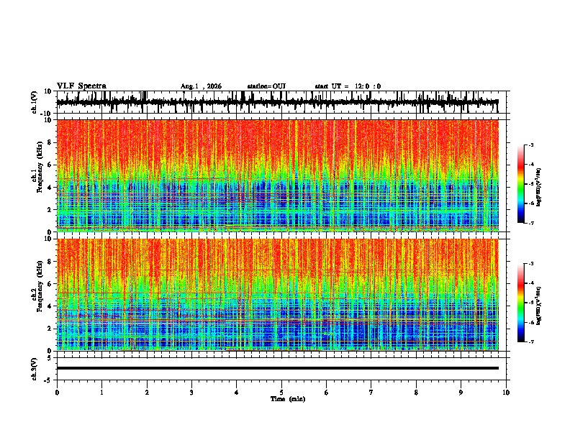Screen dimensions: 570x440
Task: Select the date text "Aug.1 , 2026"
Action: click(x=201, y=86)
